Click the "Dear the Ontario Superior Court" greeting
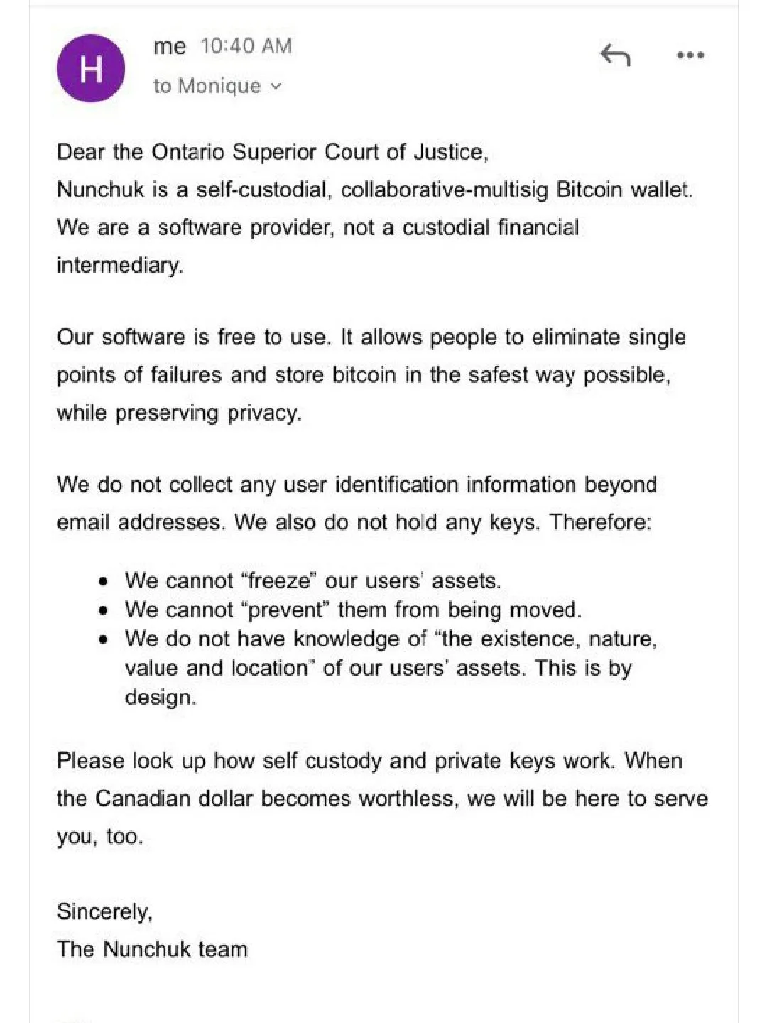 (x=273, y=152)
